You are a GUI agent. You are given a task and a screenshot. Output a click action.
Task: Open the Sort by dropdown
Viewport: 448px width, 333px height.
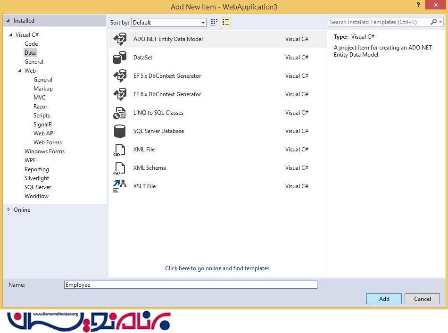pos(169,23)
